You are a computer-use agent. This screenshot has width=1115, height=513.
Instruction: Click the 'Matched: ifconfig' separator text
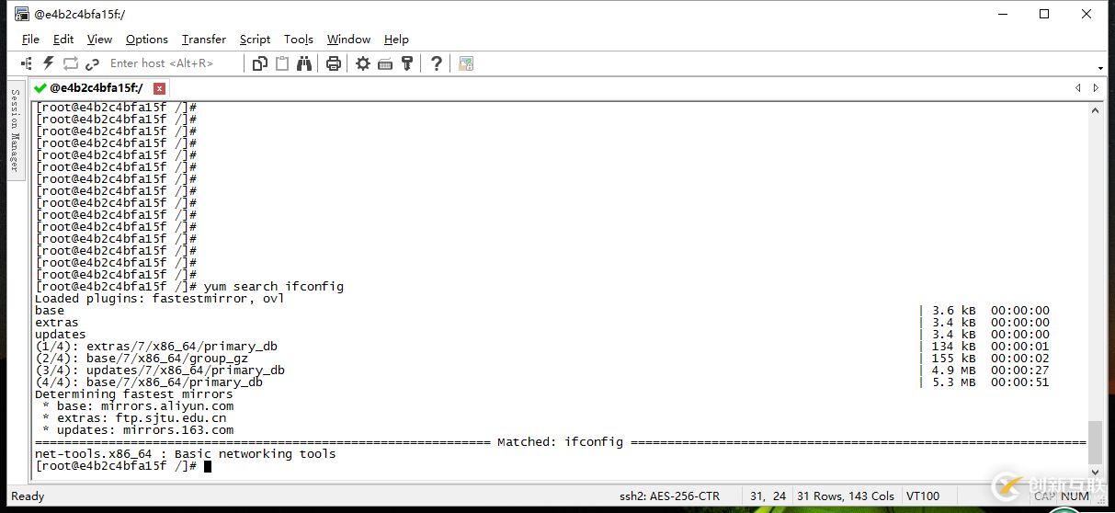560,442
